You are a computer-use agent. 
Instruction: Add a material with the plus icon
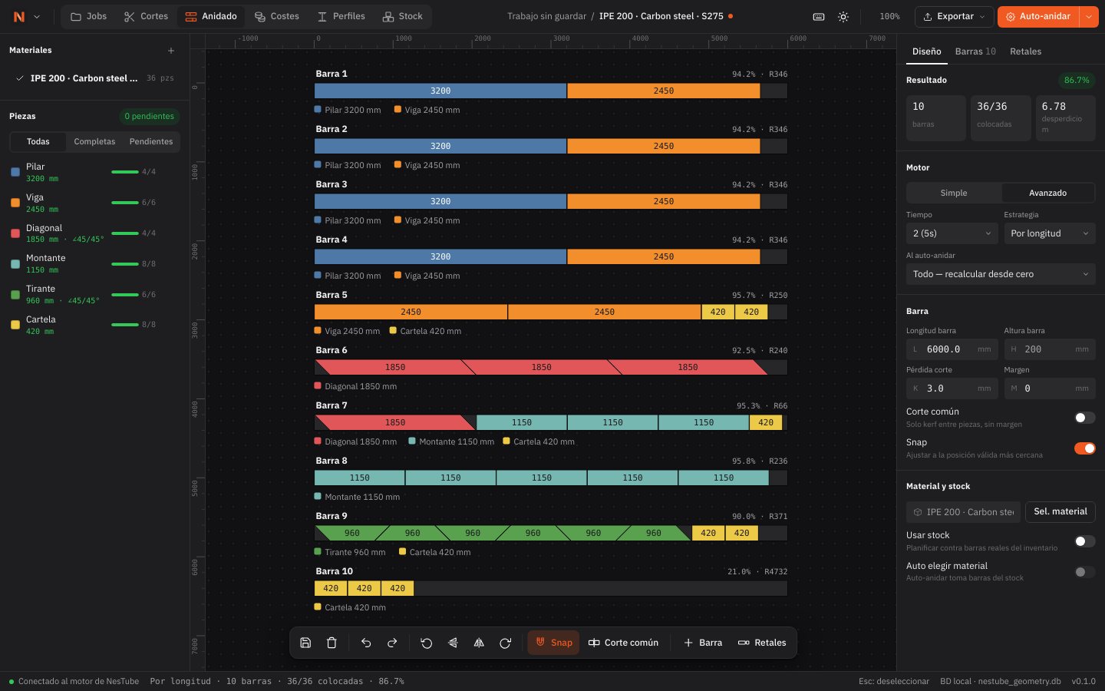click(x=171, y=51)
